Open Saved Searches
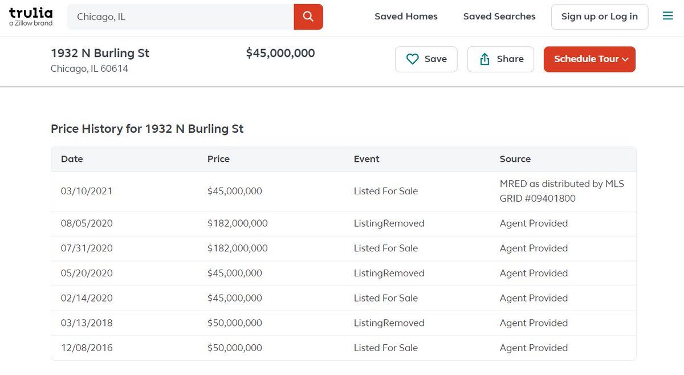This screenshot has width=684, height=375. click(499, 17)
